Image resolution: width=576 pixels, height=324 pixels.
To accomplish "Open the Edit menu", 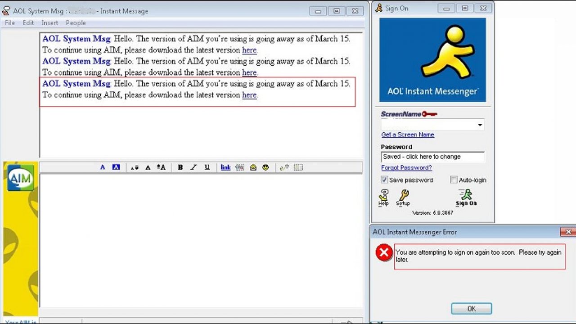I will click(28, 23).
